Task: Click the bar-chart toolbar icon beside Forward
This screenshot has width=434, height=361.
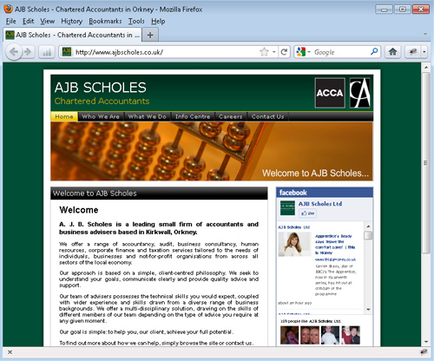Action: [47, 52]
